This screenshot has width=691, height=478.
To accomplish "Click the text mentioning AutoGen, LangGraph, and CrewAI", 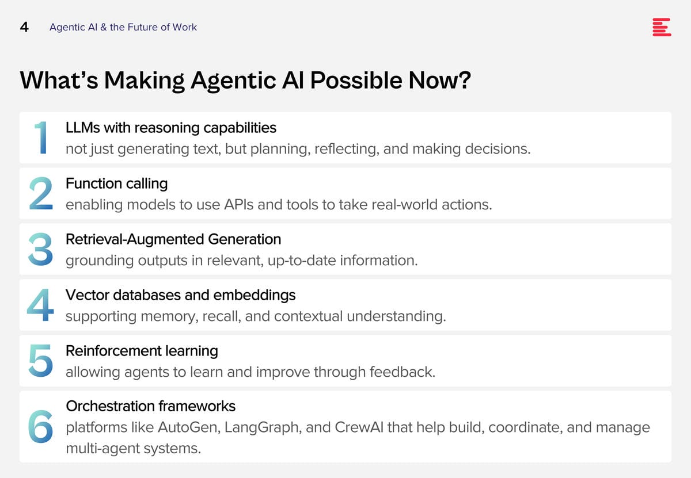I will click(358, 438).
